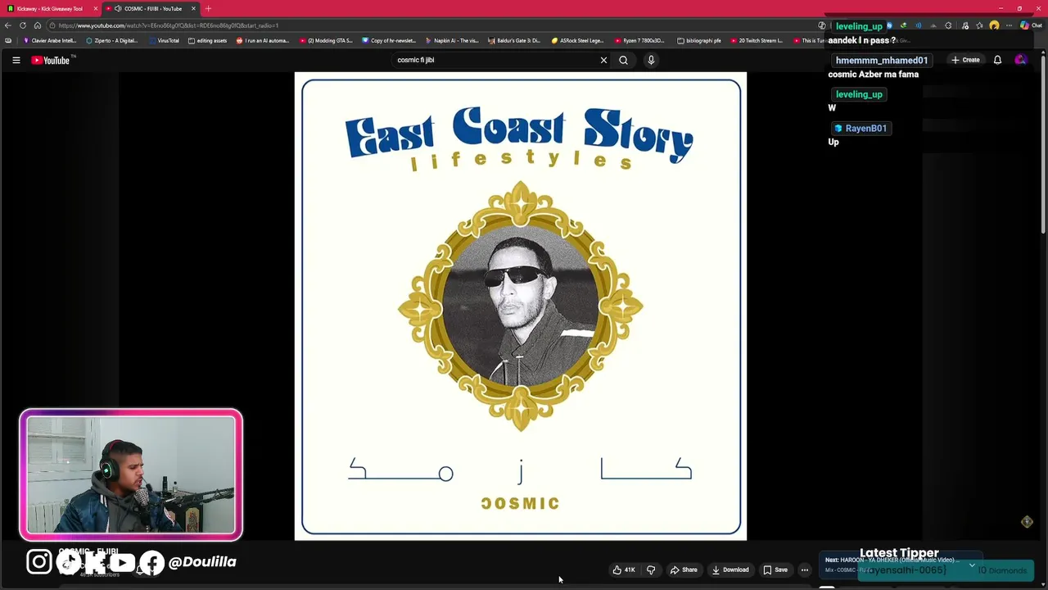Open browser settings and more ellipsis
1048x590 pixels.
click(1009, 25)
